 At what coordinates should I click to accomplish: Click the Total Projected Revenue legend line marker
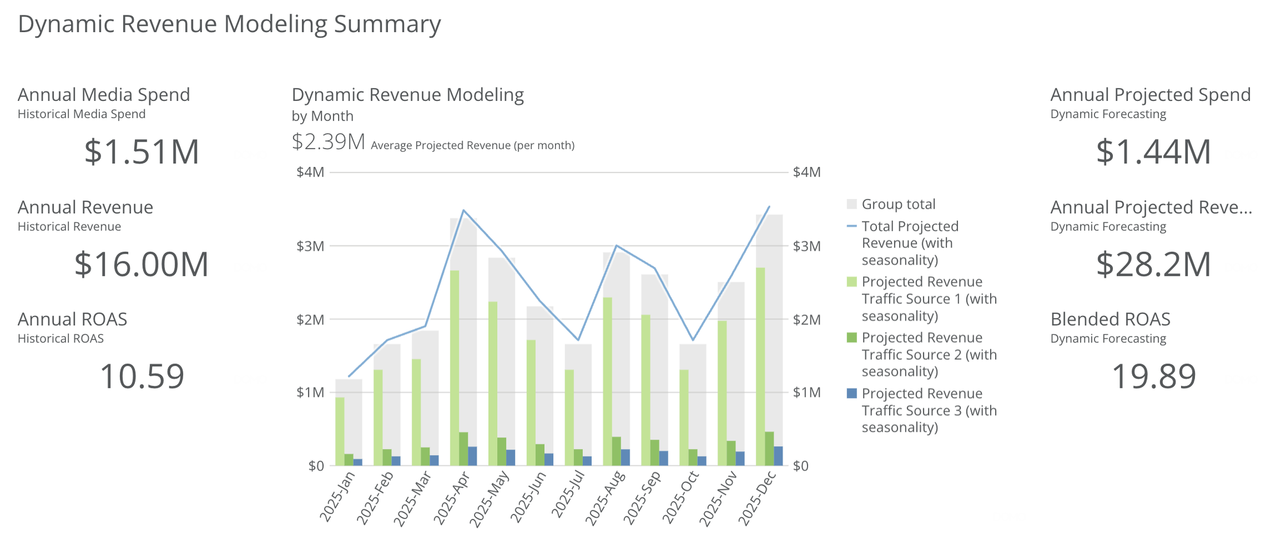(x=852, y=226)
